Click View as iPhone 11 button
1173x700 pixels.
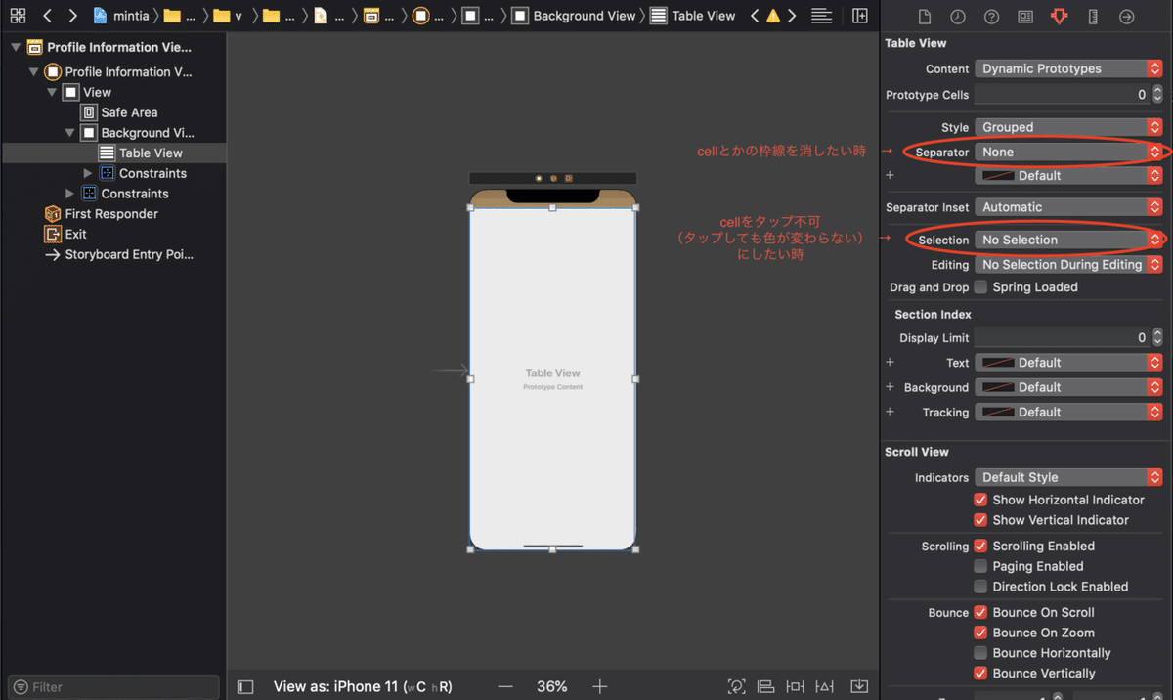tap(363, 687)
